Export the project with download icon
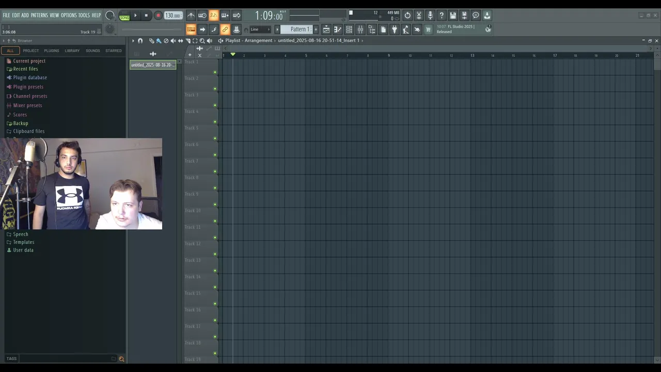Screen dimensions: 661x372 coord(487,15)
